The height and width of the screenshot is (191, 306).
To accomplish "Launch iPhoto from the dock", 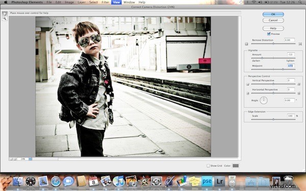I will pyautogui.click(x=131, y=181).
